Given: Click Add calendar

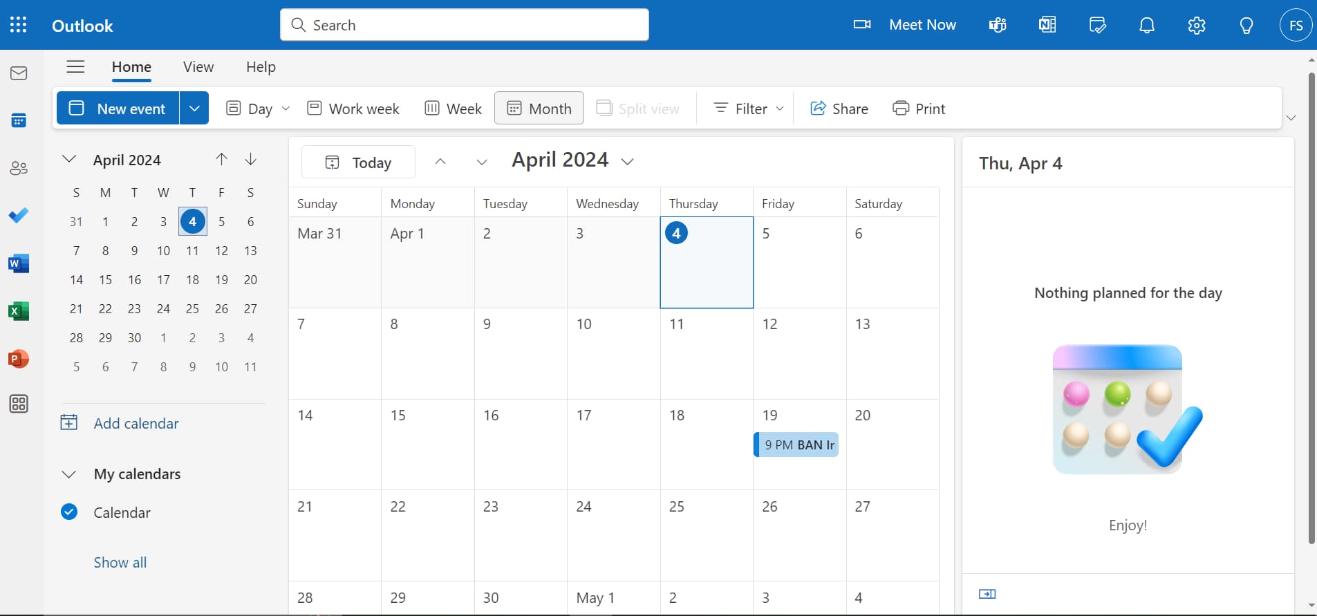Looking at the screenshot, I should point(120,423).
